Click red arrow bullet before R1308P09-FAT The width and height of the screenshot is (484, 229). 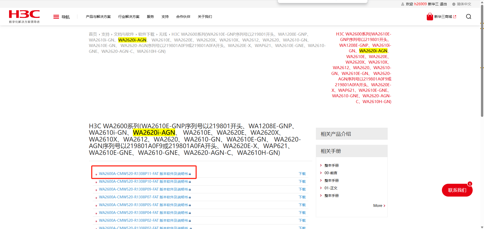[x=96, y=190]
